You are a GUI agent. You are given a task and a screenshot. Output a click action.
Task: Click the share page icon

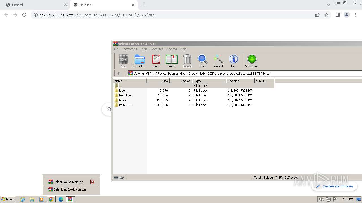[317, 15]
